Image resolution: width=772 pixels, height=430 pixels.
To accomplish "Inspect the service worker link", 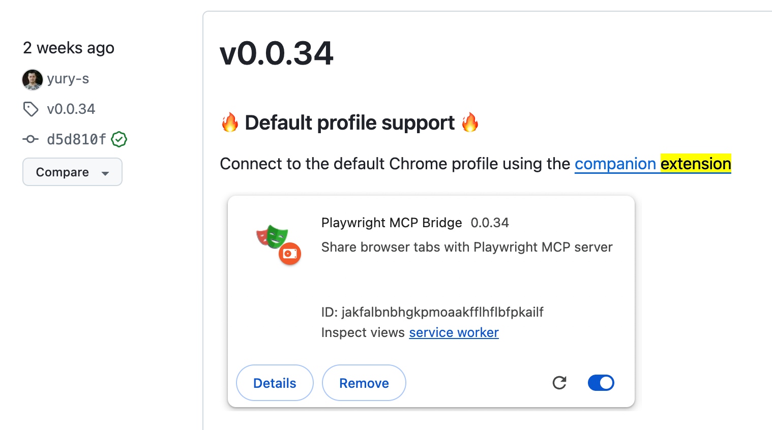I will click(454, 332).
